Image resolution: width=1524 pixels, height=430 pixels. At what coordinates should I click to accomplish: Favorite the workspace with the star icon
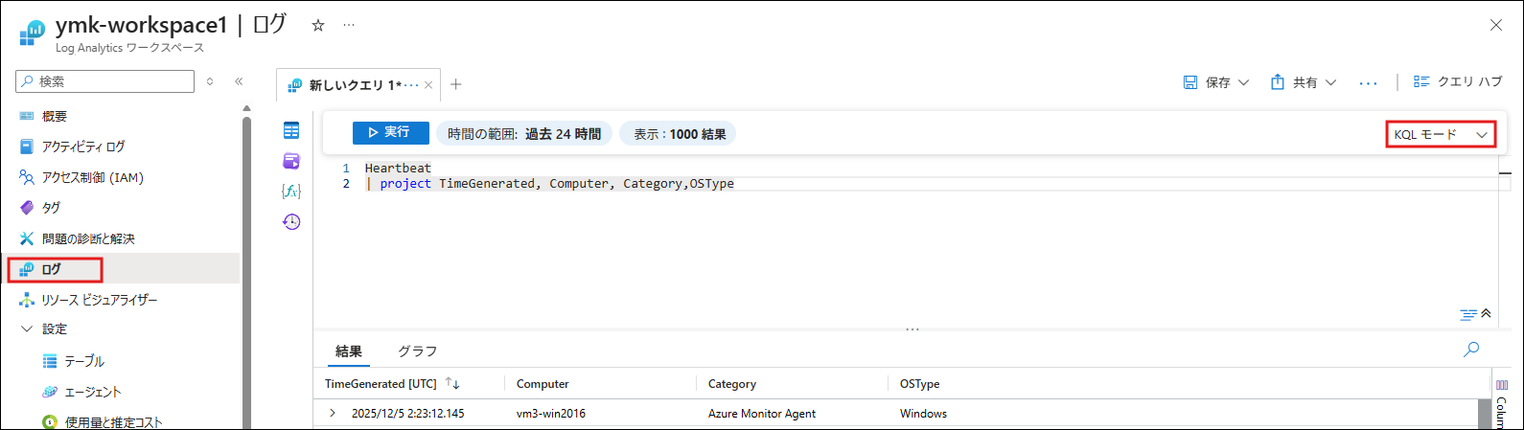[318, 26]
